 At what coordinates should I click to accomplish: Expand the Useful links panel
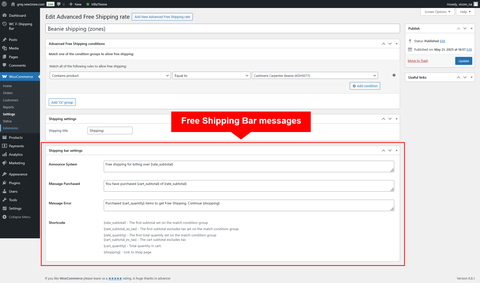tap(471, 77)
